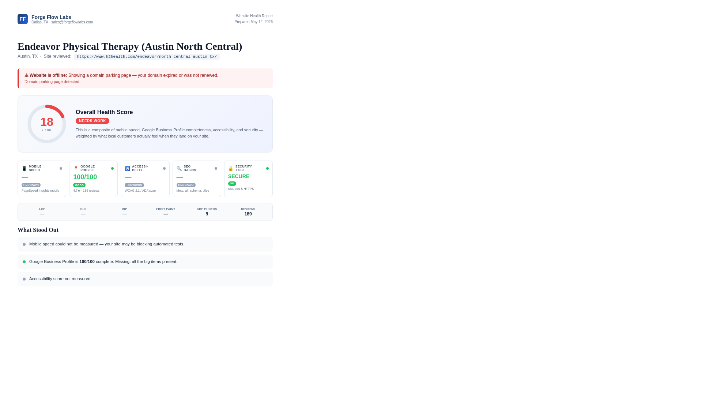Click the WCAG 2.1 / ADA scan caption
The height and width of the screenshot is (395, 702).
click(140, 191)
